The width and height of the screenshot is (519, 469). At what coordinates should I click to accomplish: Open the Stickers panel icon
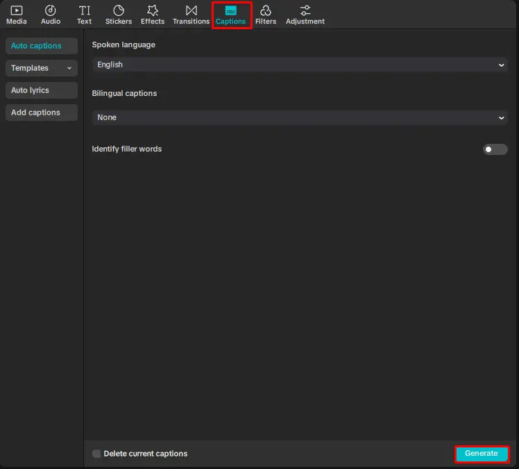tap(119, 10)
